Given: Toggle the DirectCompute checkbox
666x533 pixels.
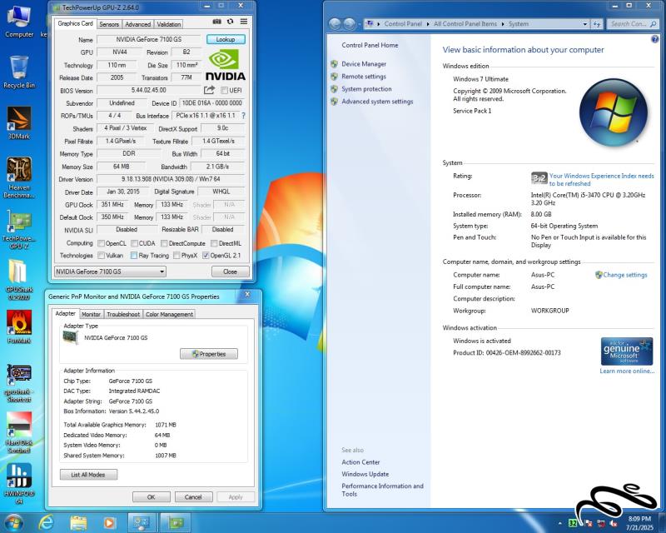Looking at the screenshot, I should click(164, 243).
